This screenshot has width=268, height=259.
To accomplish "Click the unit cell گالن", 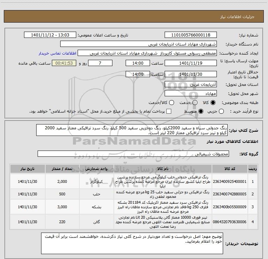I will (96, 222).
